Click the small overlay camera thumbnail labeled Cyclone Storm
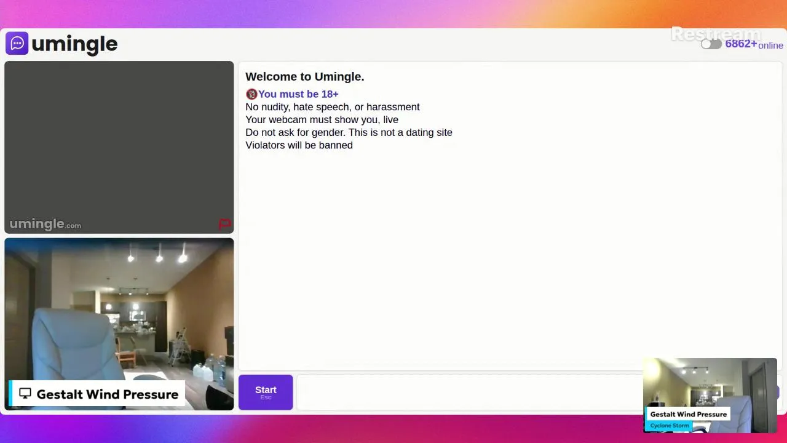Image resolution: width=787 pixels, height=443 pixels. point(710,396)
